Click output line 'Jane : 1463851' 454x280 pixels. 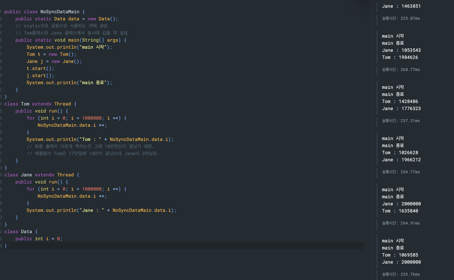click(402, 6)
